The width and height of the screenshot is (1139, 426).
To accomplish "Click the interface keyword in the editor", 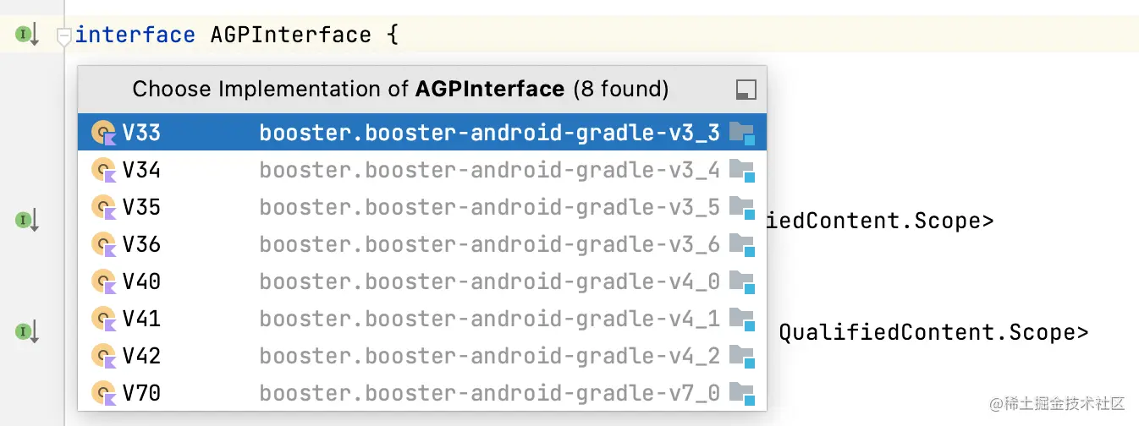I will (135, 35).
